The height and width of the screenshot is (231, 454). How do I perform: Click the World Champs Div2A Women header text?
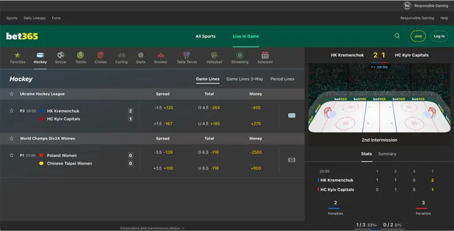pyautogui.click(x=48, y=138)
